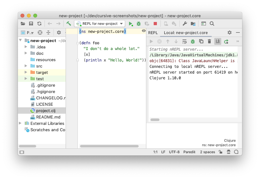Toggle Paredit mode in status bar
The width and height of the screenshot is (260, 179).
pyautogui.click(x=189, y=152)
